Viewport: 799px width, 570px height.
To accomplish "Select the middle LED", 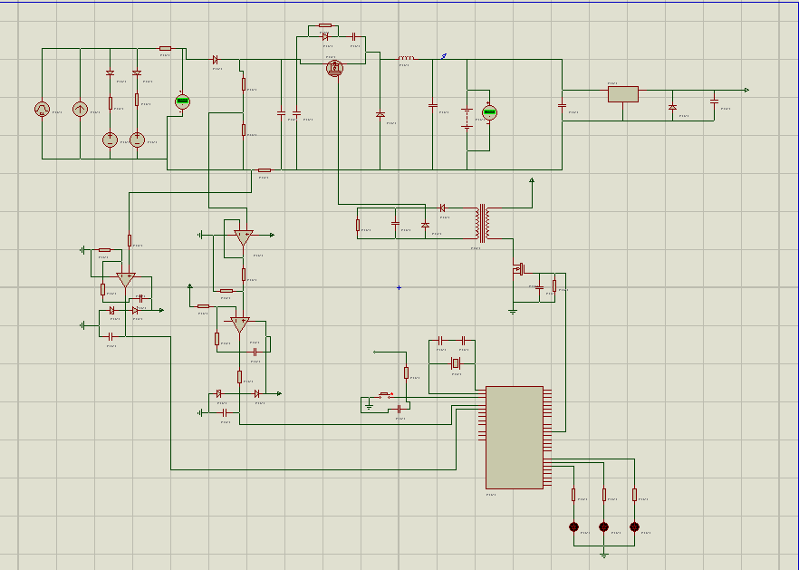I will pyautogui.click(x=604, y=527).
